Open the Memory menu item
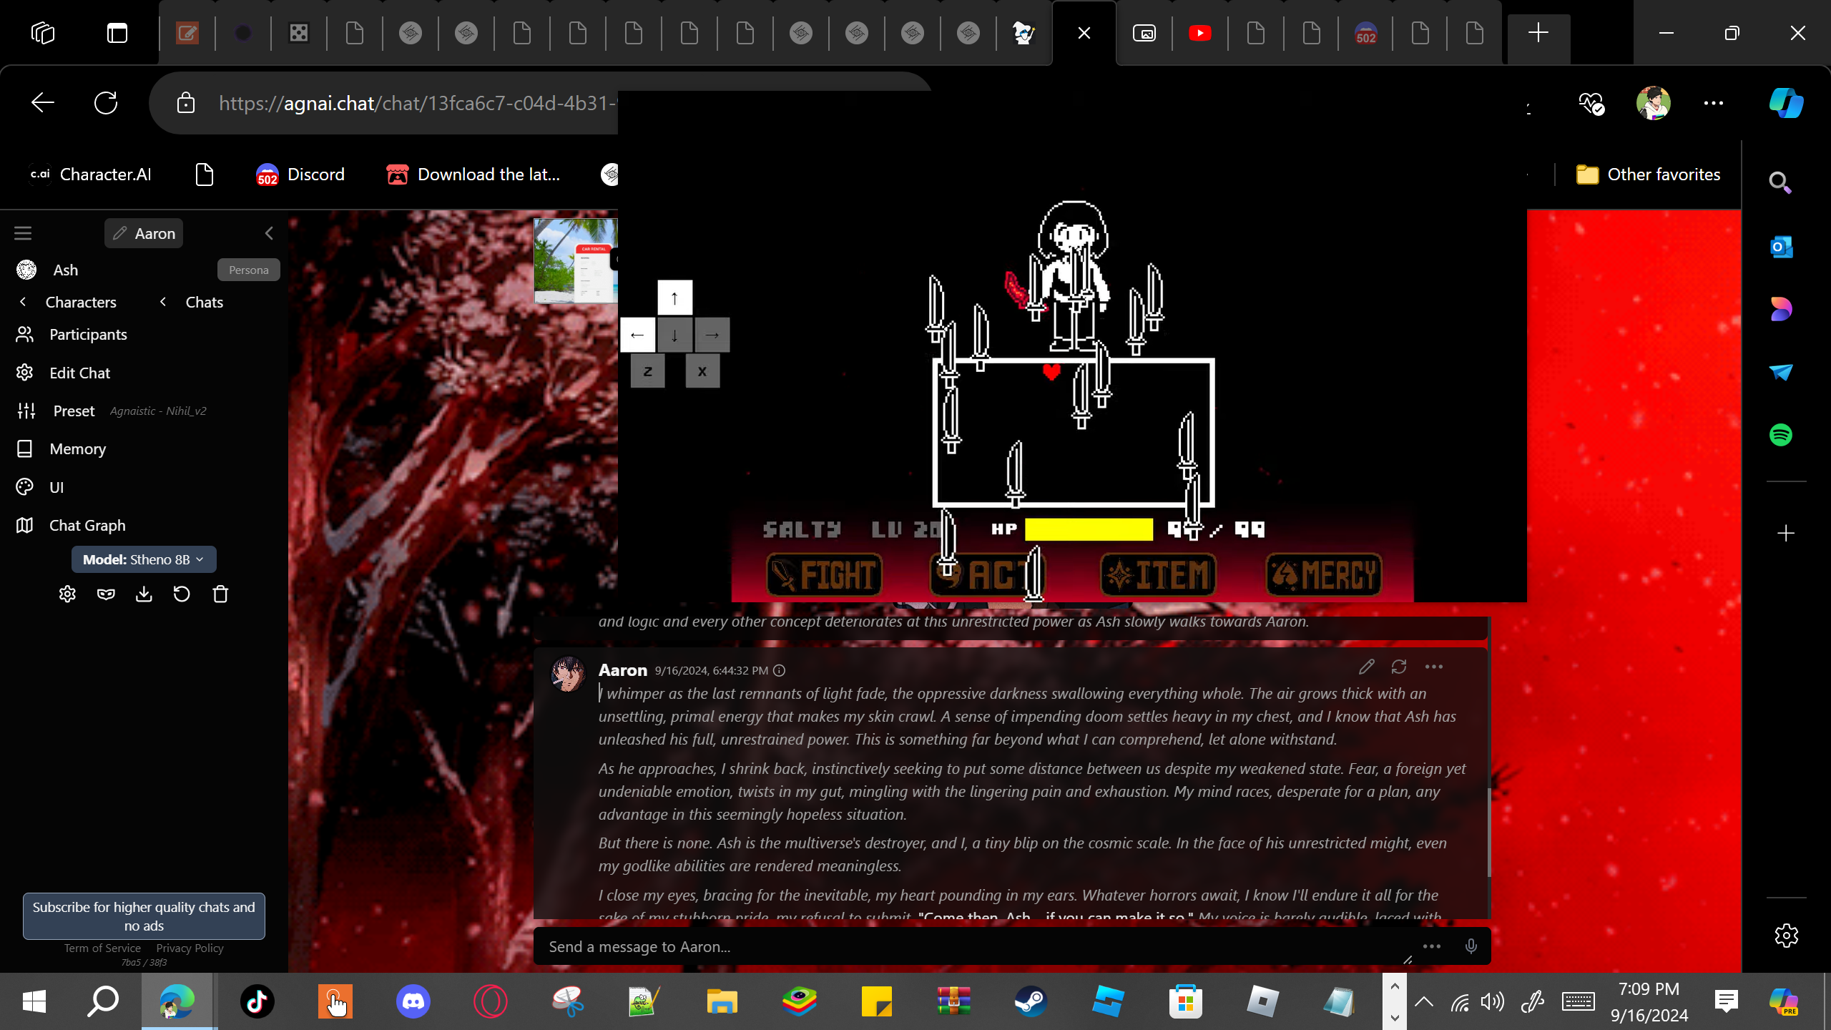Screen dimensions: 1831x1030 (77, 448)
